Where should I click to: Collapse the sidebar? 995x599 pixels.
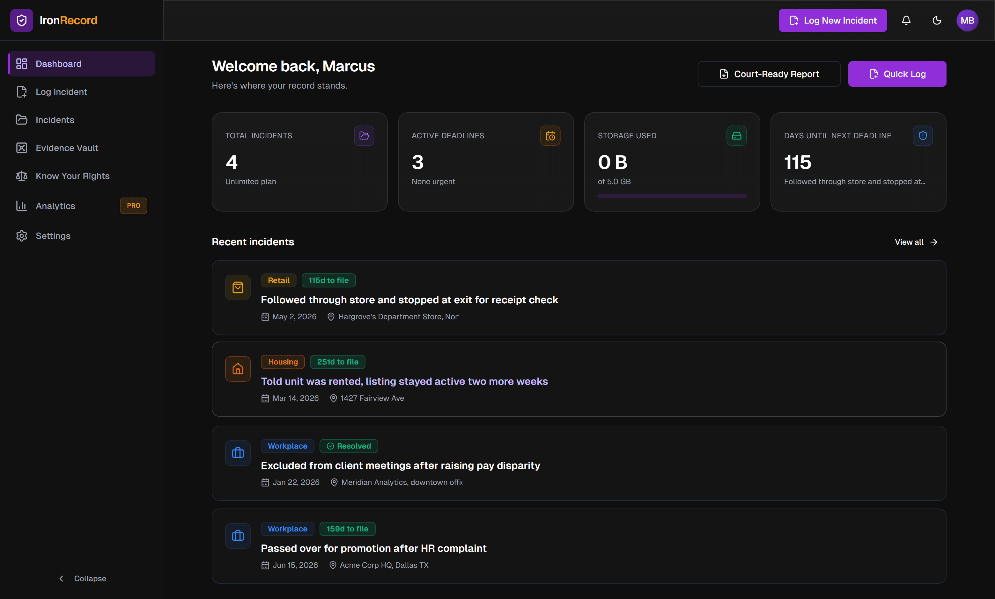82,578
